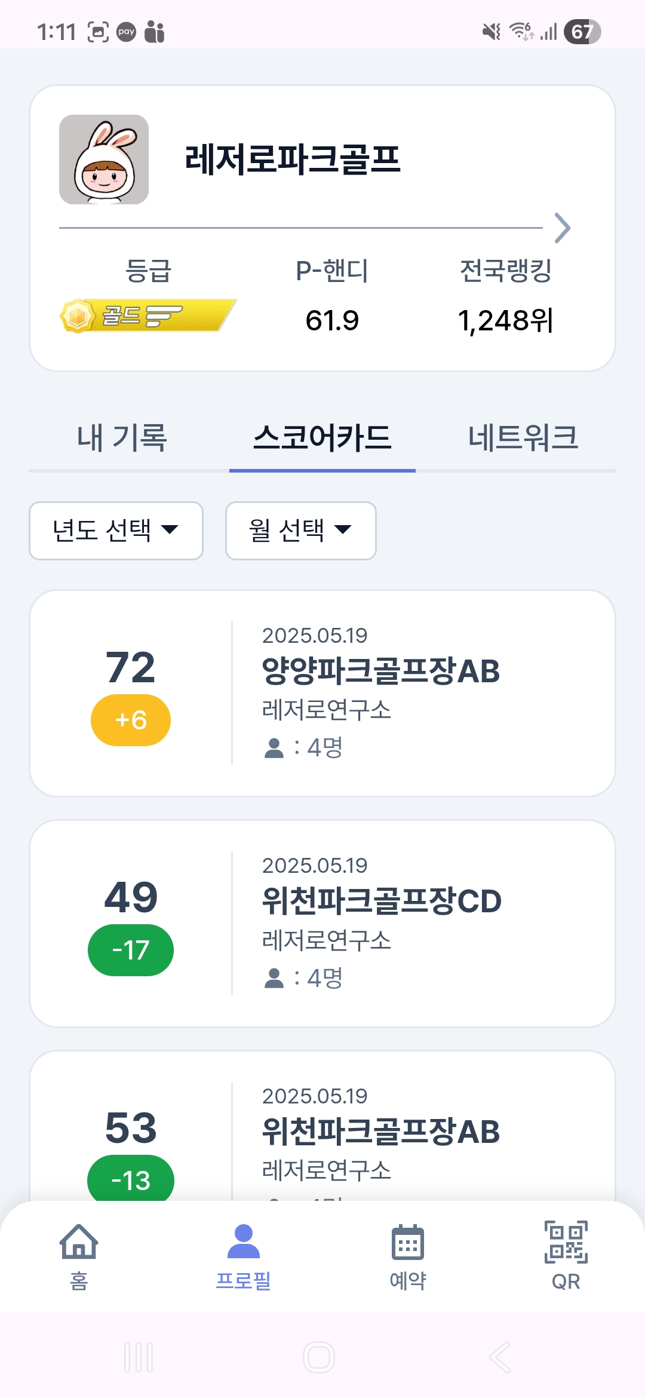Expand profile details with right chevron

click(x=562, y=228)
